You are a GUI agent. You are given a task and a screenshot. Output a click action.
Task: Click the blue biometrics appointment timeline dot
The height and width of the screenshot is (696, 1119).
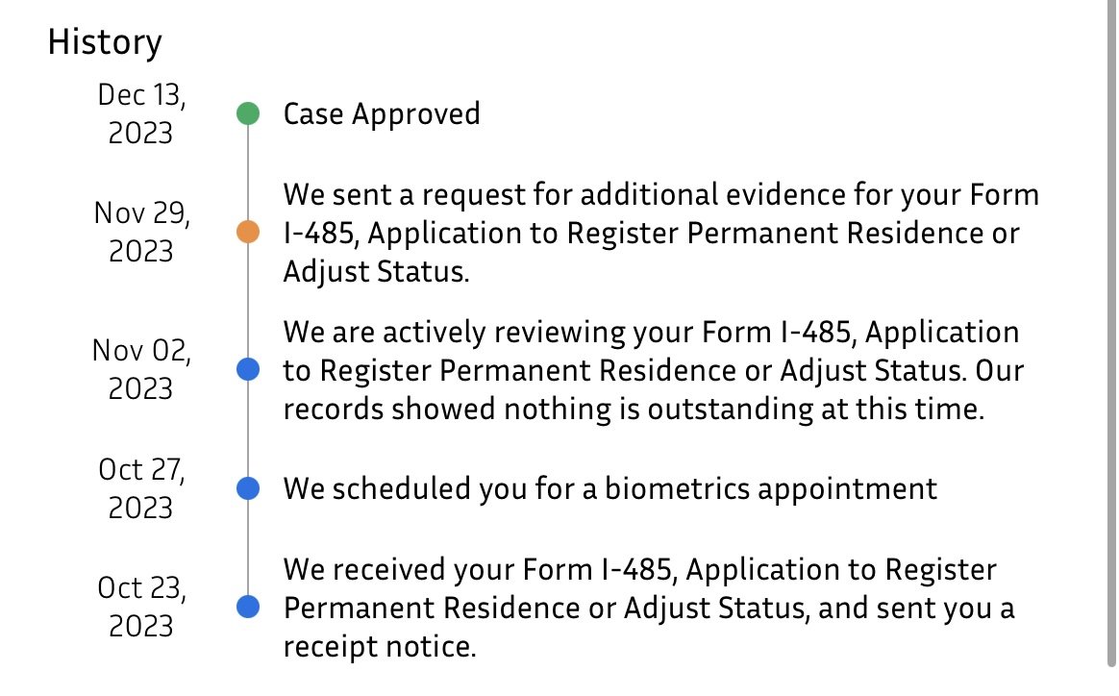pyautogui.click(x=248, y=488)
